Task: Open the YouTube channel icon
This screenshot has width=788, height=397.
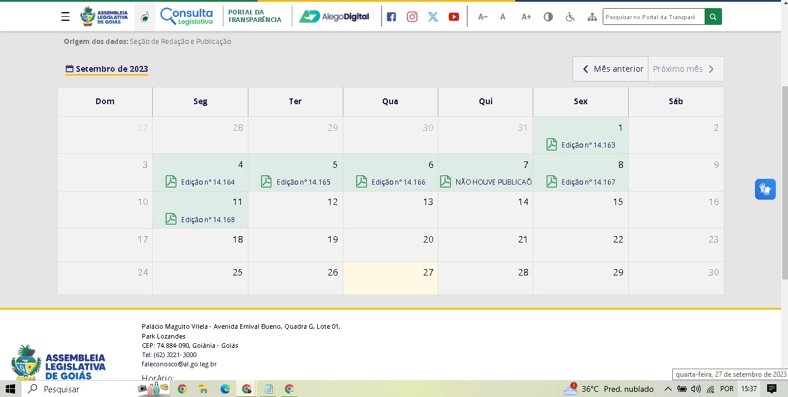Action: click(x=454, y=17)
